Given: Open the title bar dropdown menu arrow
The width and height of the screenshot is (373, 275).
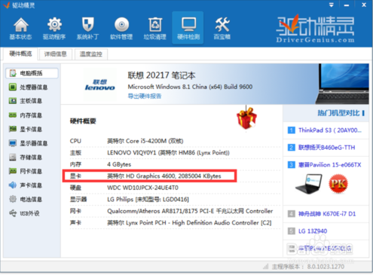Looking at the screenshot, I should [332, 5].
